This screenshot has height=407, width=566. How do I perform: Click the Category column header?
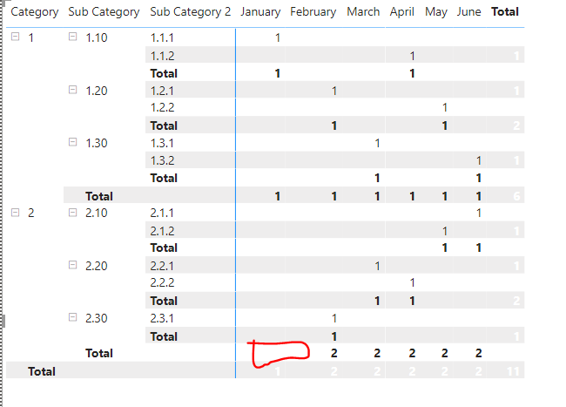coord(35,12)
